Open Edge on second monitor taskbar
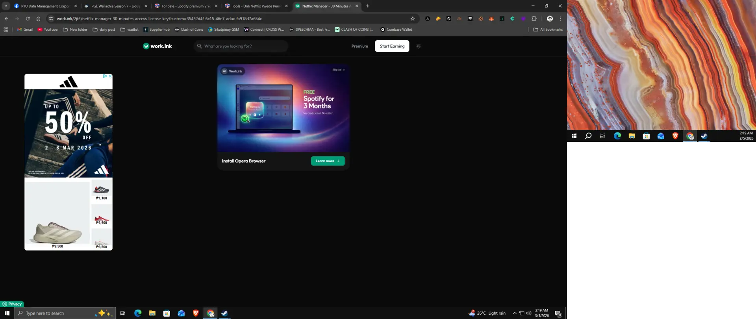Screen dimensions: 756x319 tap(617, 136)
